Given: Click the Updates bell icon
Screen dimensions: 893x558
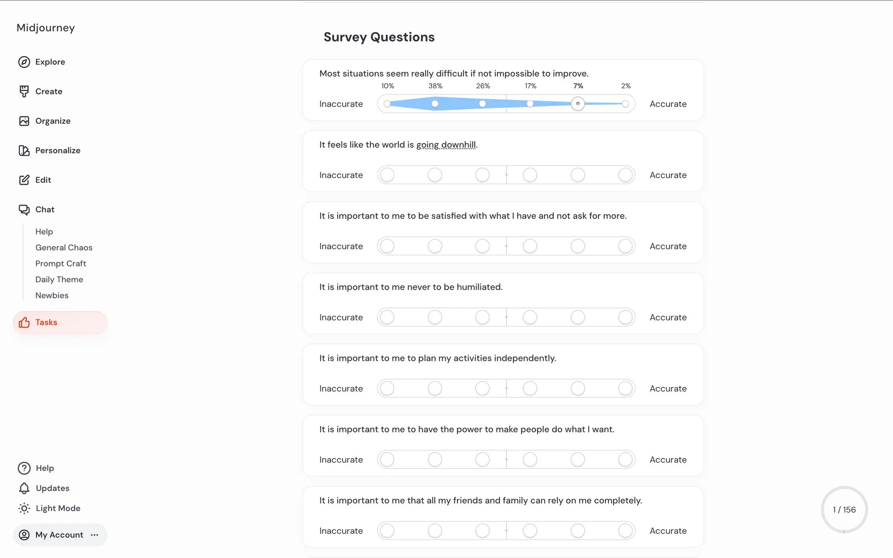Looking at the screenshot, I should 24,488.
